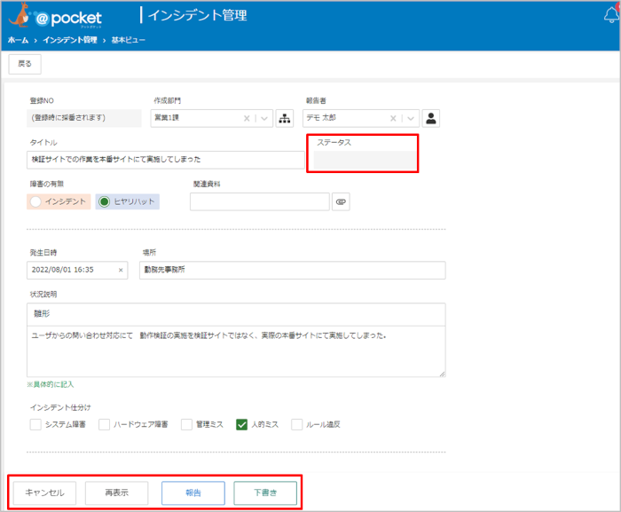Click the 状況説明 resize handle
Image resolution: width=621 pixels, height=512 pixels.
[x=442, y=374]
